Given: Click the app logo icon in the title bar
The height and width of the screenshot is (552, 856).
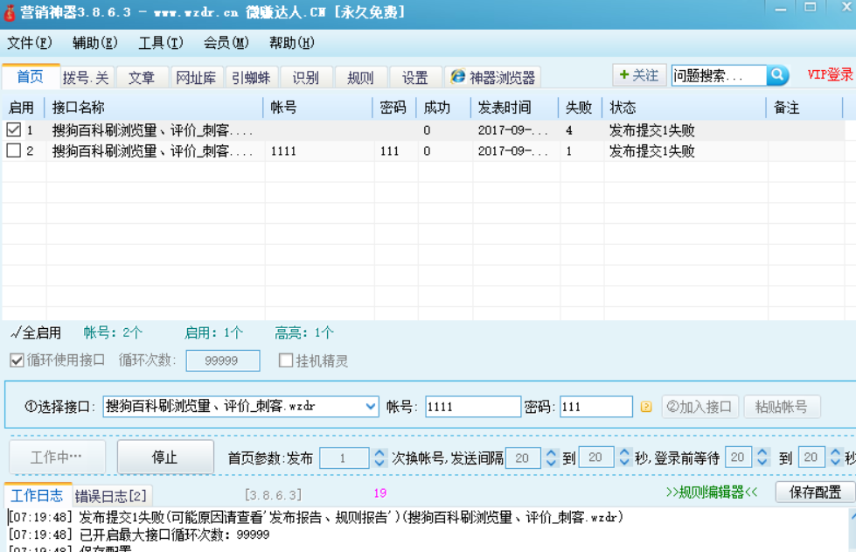Looking at the screenshot, I should point(9,11).
